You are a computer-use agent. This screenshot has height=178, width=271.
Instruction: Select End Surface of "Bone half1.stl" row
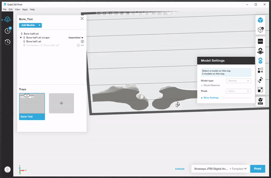[43, 45]
